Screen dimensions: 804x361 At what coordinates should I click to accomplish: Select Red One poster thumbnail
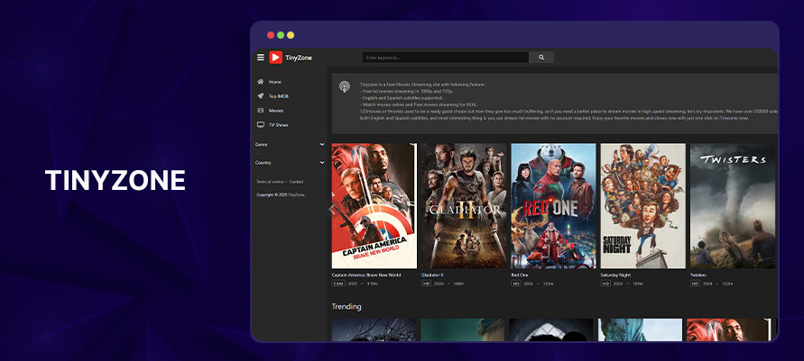553,205
